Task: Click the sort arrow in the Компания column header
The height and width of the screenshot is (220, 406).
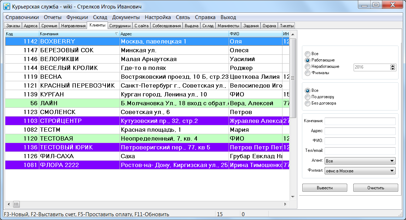Action: point(116,34)
